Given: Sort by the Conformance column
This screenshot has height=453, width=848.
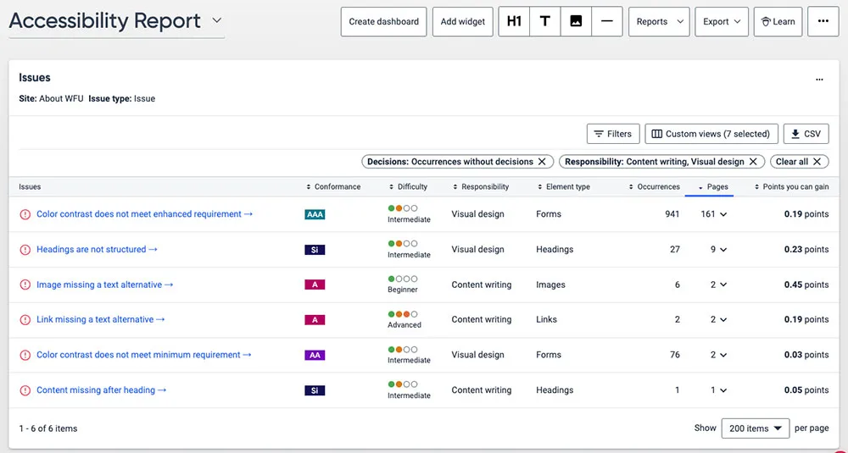Looking at the screenshot, I should pos(333,187).
